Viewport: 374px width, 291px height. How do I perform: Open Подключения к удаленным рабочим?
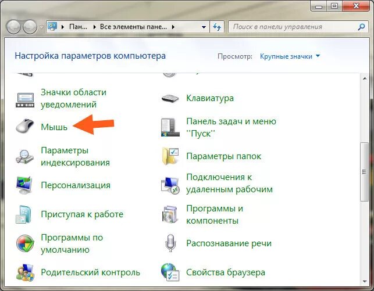(229, 183)
